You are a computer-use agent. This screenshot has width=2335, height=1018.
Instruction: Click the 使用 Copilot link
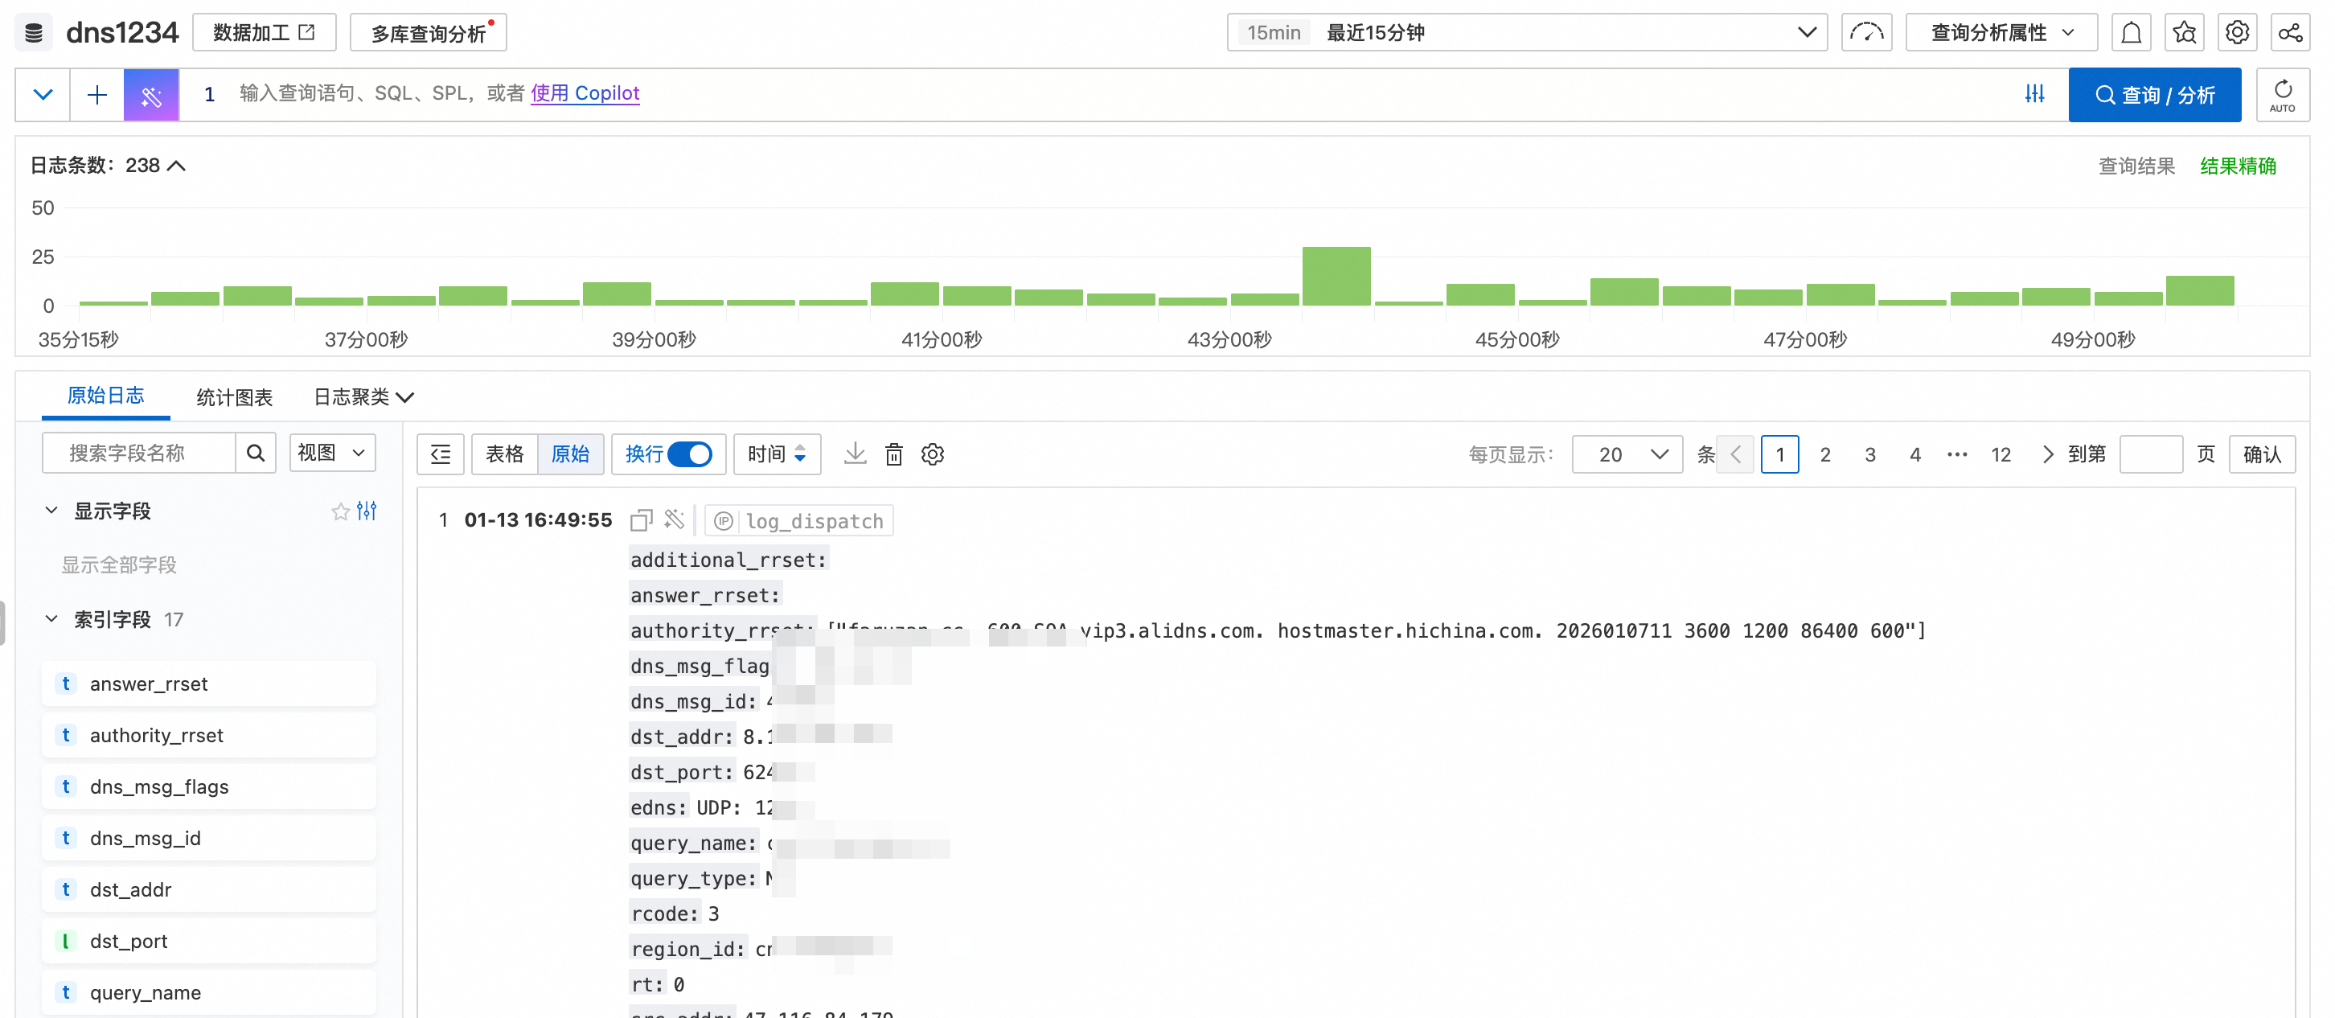pos(585,92)
